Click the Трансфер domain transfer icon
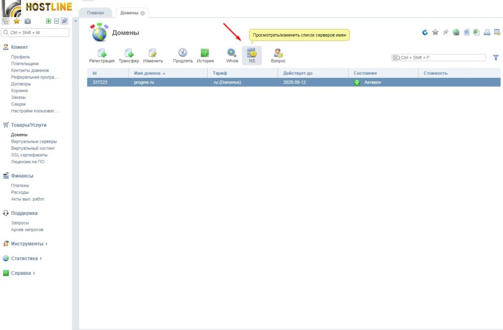 tap(129, 55)
